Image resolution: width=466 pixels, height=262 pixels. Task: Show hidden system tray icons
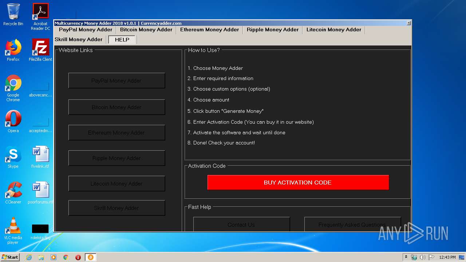406,257
